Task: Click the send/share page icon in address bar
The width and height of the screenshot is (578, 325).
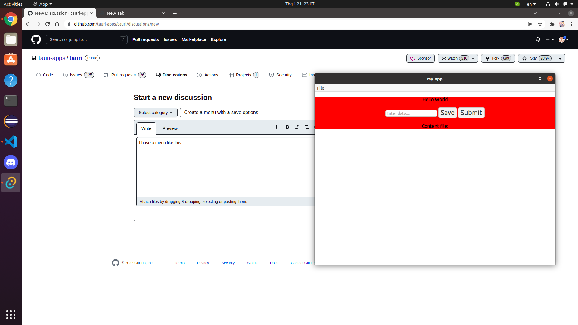Action: pyautogui.click(x=530, y=24)
